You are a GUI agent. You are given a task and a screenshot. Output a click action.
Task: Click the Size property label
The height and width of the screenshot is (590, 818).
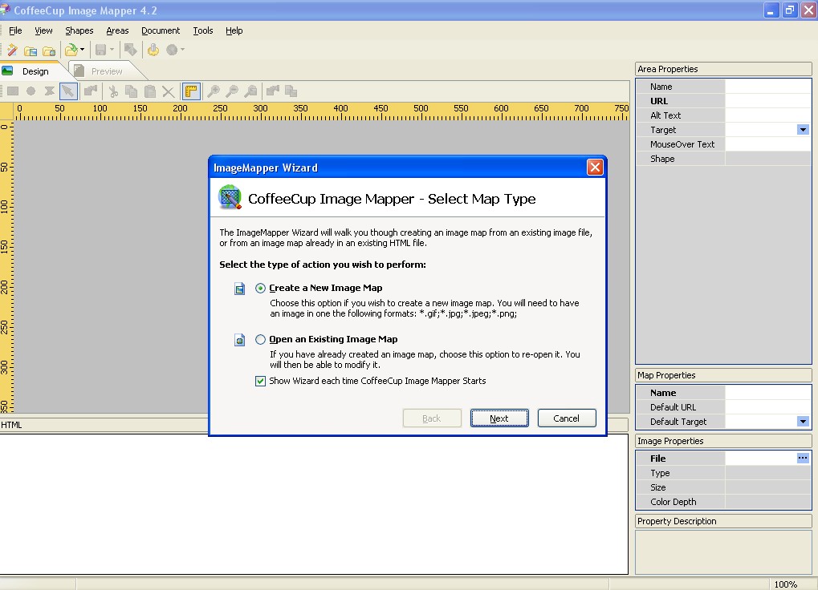pos(657,487)
